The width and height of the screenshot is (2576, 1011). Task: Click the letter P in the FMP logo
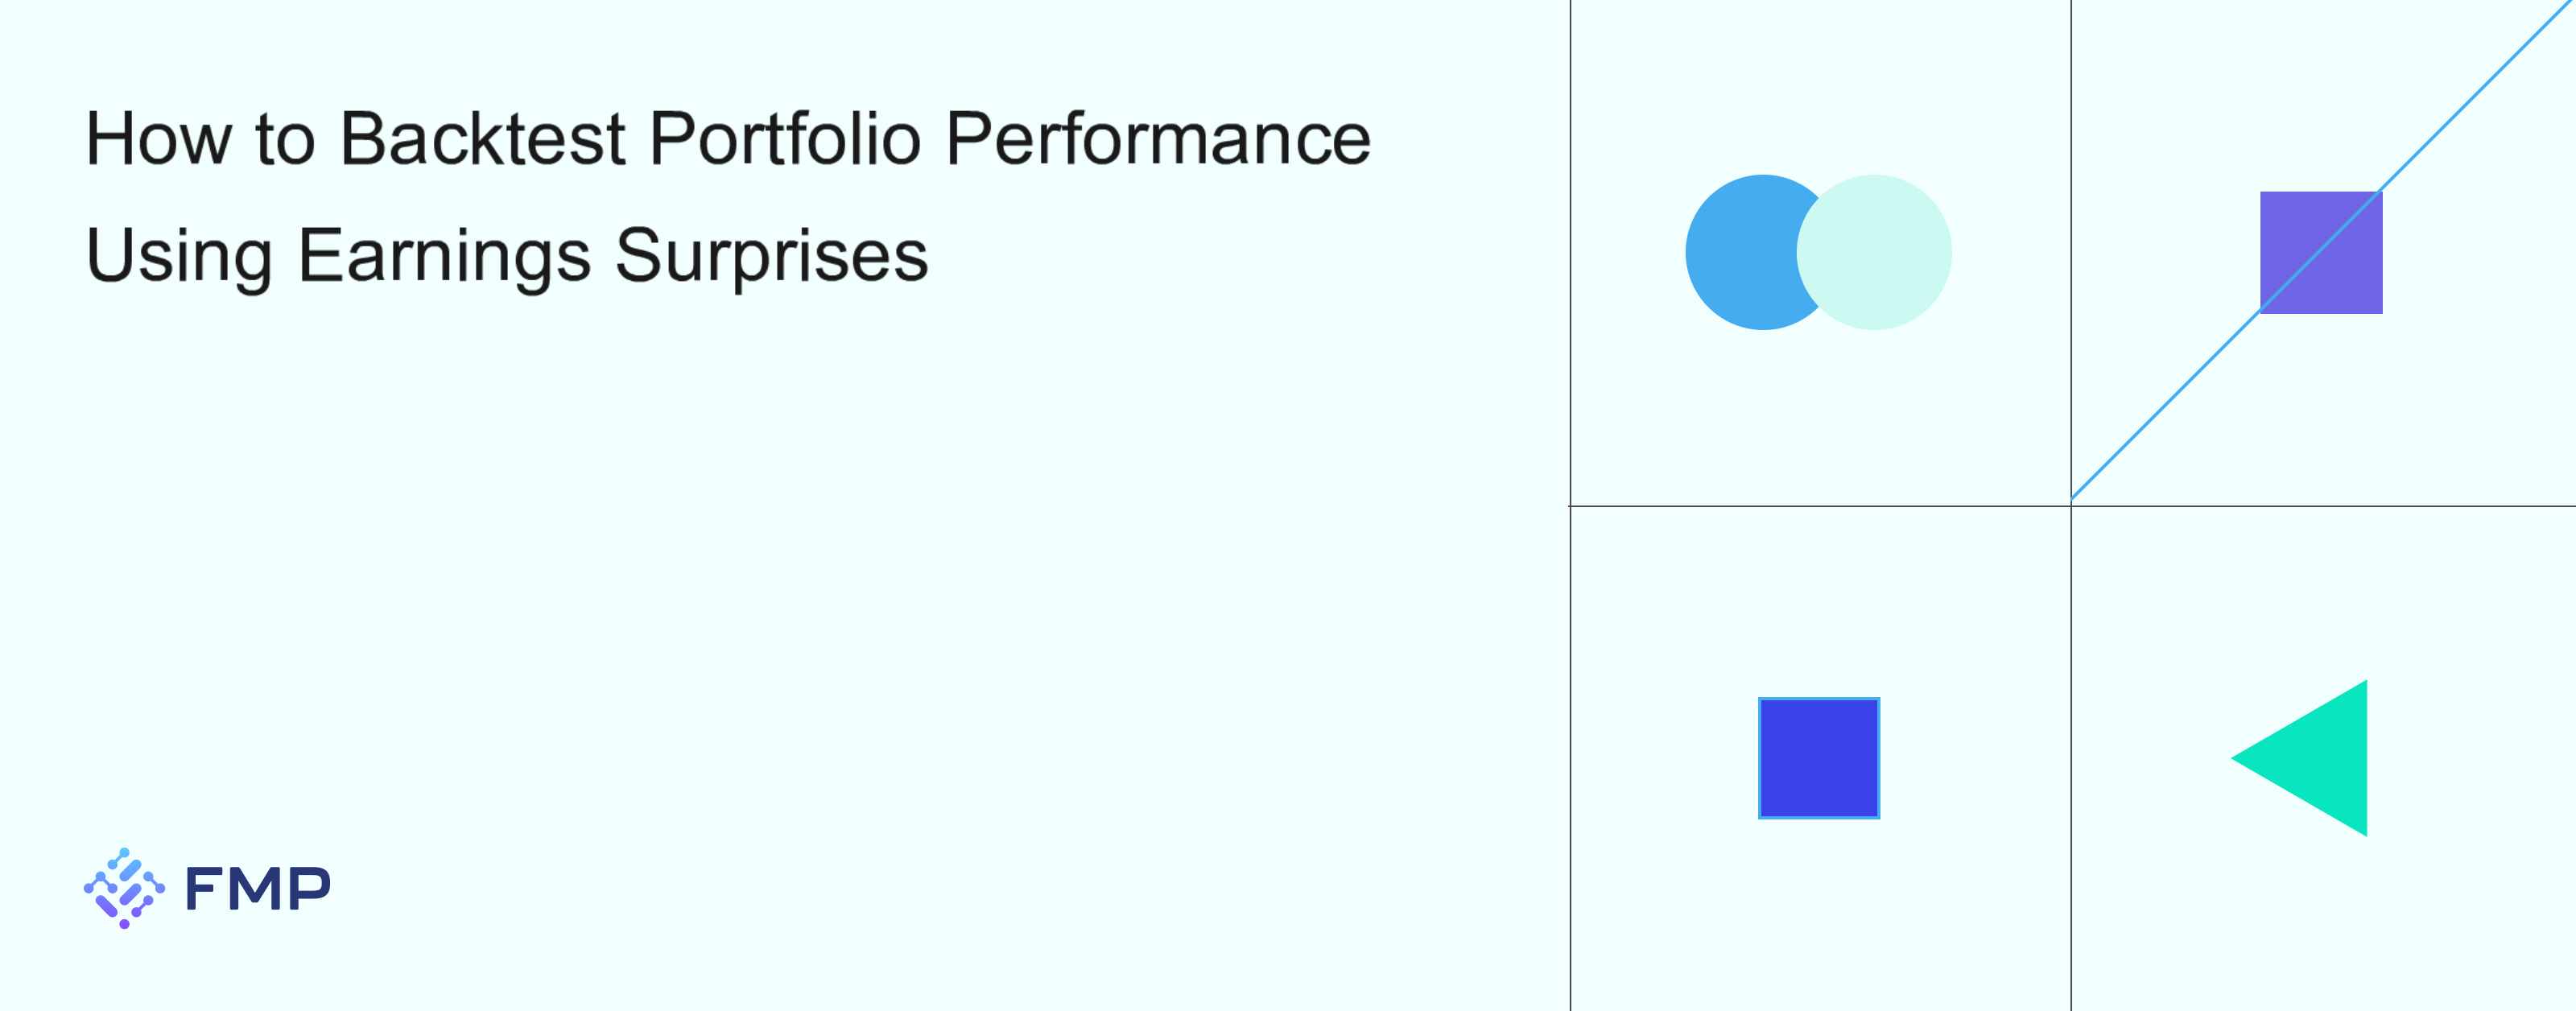308,889
